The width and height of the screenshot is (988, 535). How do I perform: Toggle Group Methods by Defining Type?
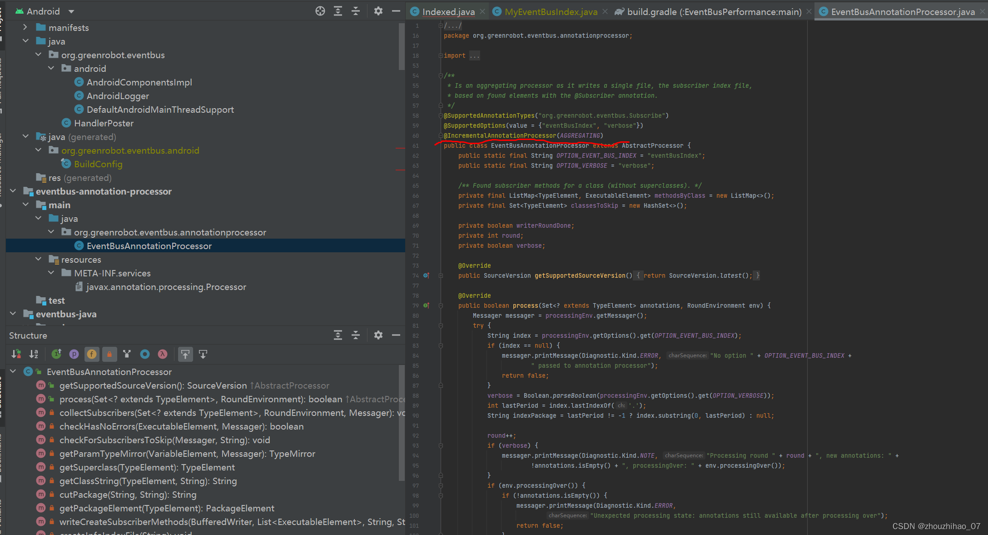(x=127, y=354)
